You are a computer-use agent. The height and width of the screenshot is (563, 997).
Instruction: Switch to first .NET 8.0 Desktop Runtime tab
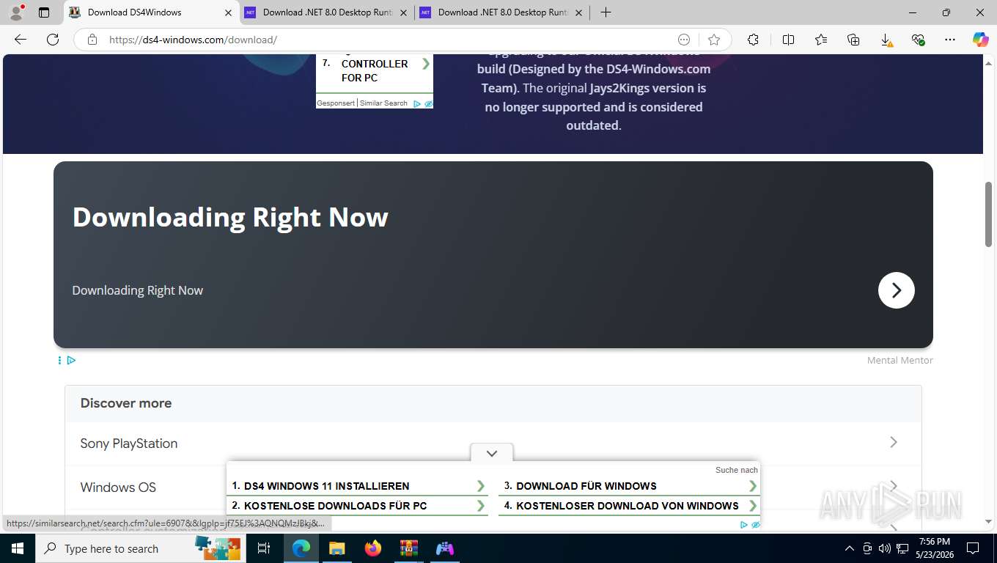point(328,12)
